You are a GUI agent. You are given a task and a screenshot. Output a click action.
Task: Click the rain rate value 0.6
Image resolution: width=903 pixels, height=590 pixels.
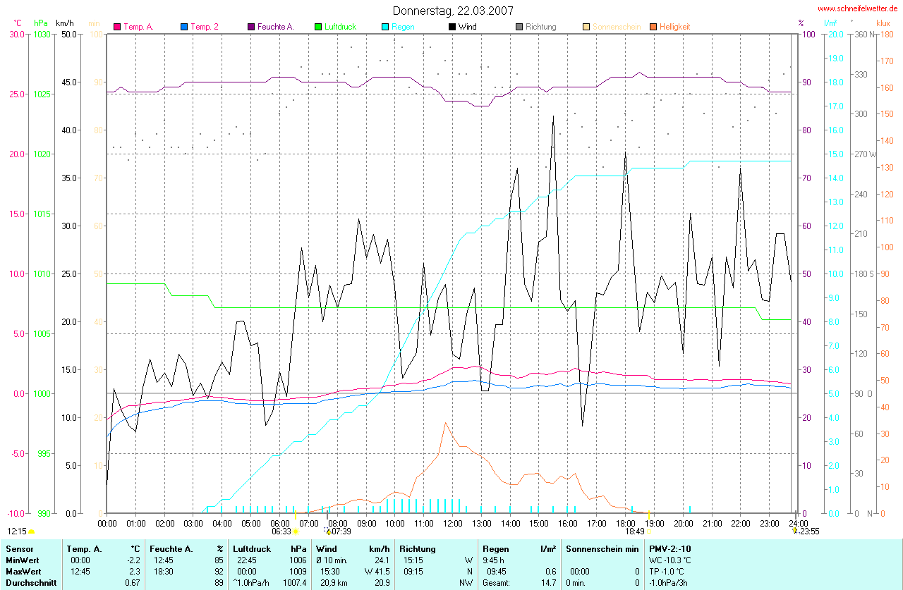550,571
